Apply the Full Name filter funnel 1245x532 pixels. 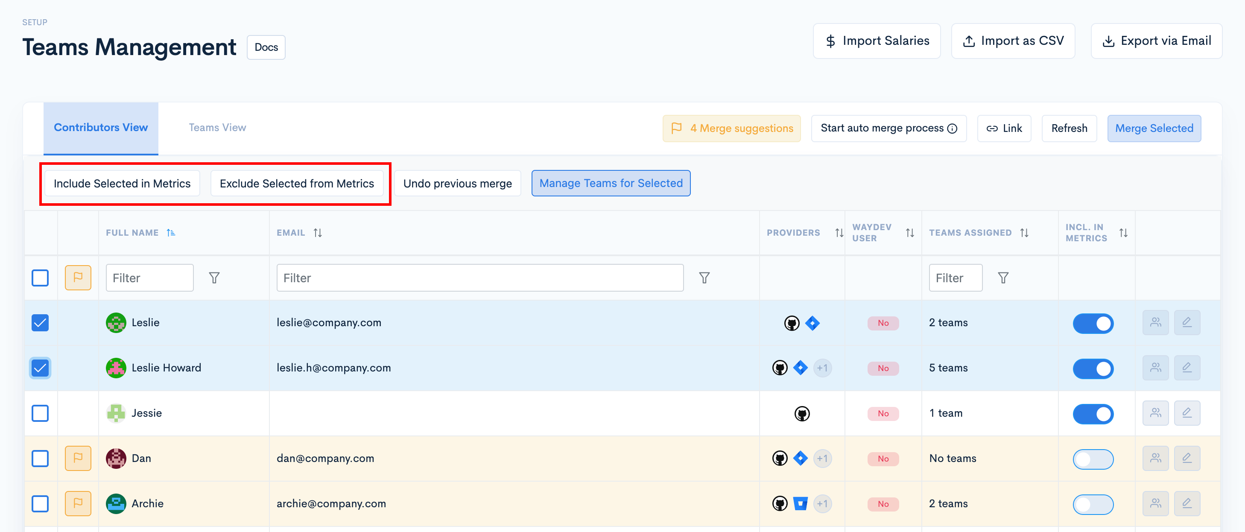coord(214,278)
